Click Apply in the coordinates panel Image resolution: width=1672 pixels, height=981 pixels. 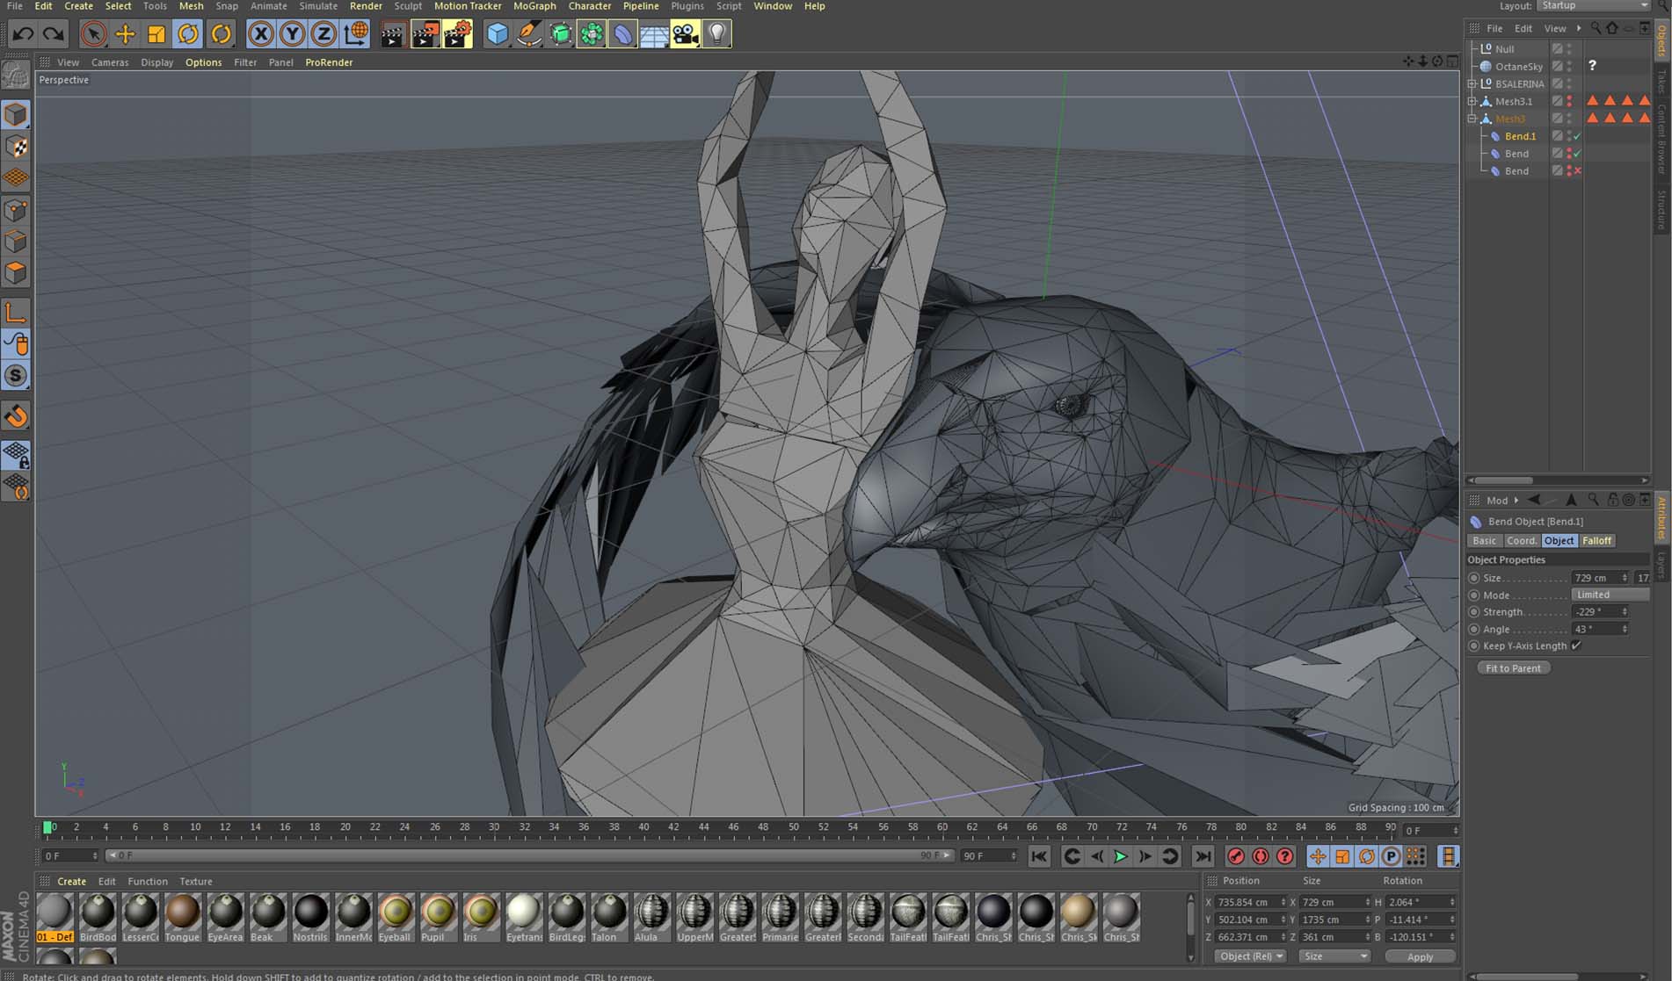[x=1420, y=956]
